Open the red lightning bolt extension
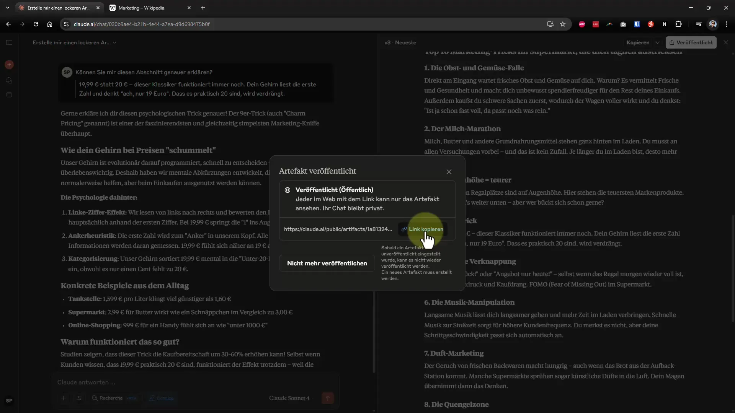The height and width of the screenshot is (413, 735). click(x=651, y=24)
